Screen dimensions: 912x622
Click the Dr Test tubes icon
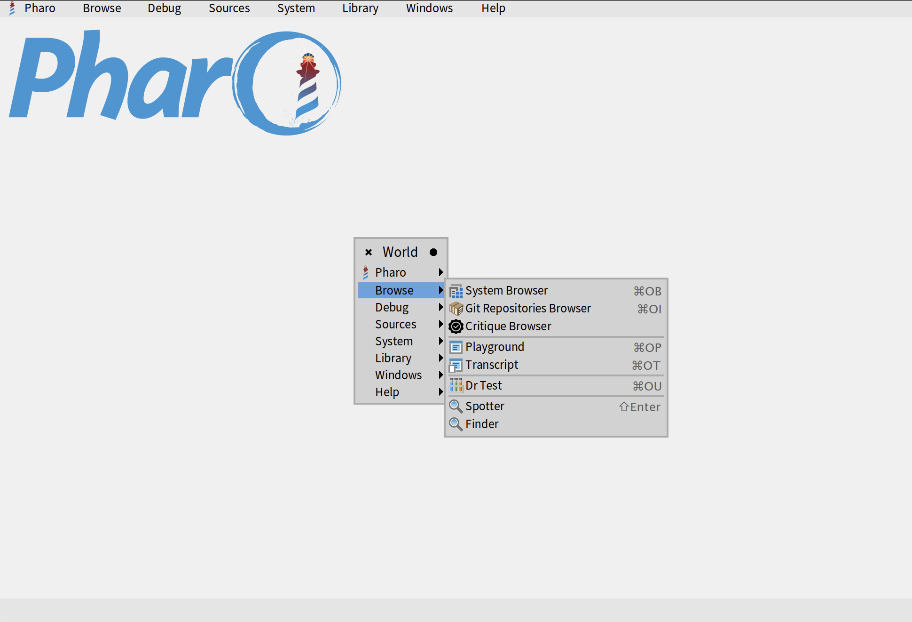pos(456,386)
